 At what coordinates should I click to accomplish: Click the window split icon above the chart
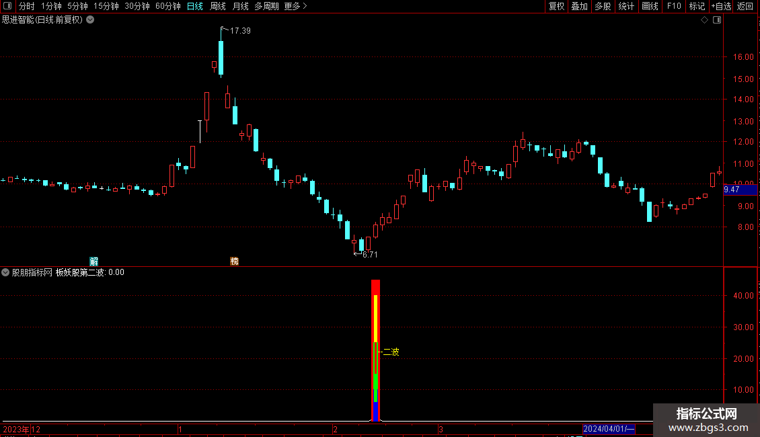click(717, 20)
